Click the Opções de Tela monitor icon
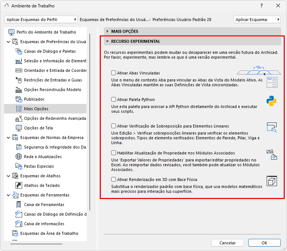 [19, 128]
